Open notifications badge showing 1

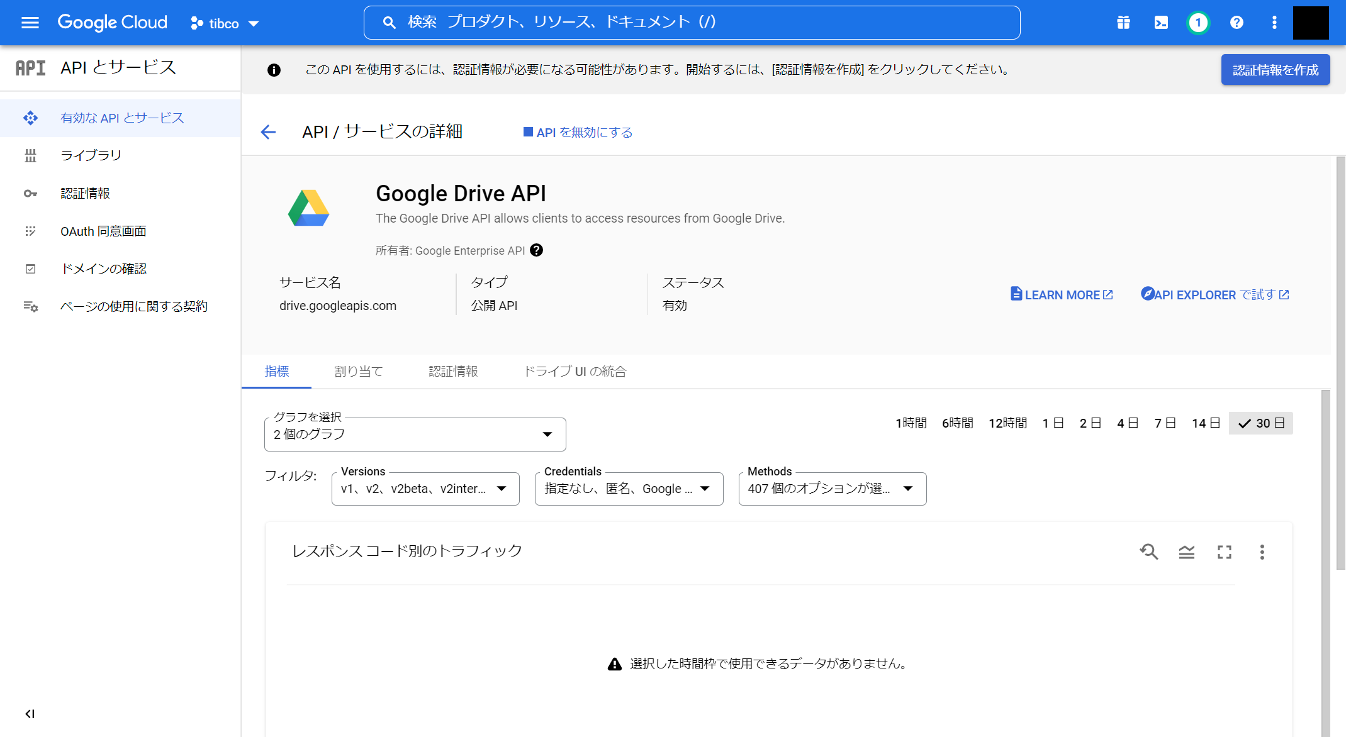1198,23
